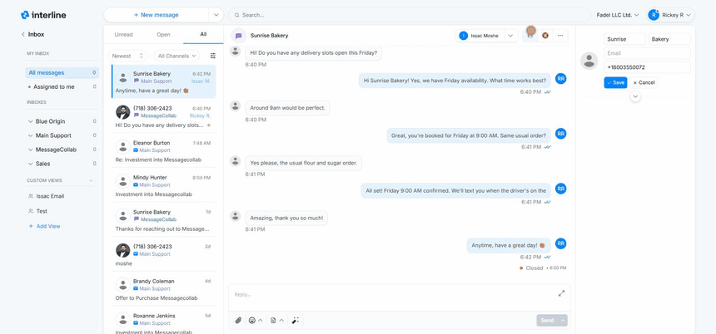Click the magic wand AI icon
This screenshot has width=716, height=334.
tap(295, 321)
